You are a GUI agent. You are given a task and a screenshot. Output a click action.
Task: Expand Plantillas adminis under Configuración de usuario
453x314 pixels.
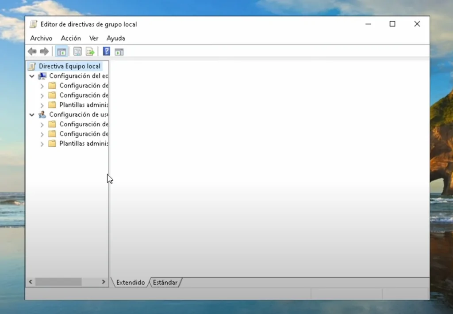click(x=42, y=144)
